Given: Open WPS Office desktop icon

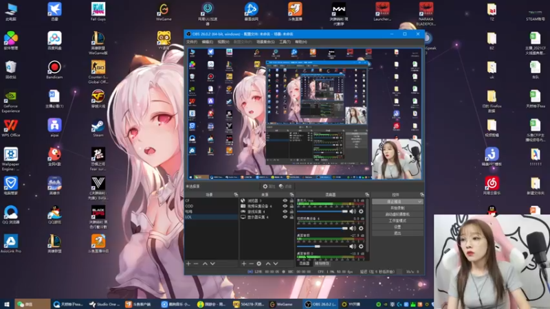Looking at the screenshot, I should 10,128.
